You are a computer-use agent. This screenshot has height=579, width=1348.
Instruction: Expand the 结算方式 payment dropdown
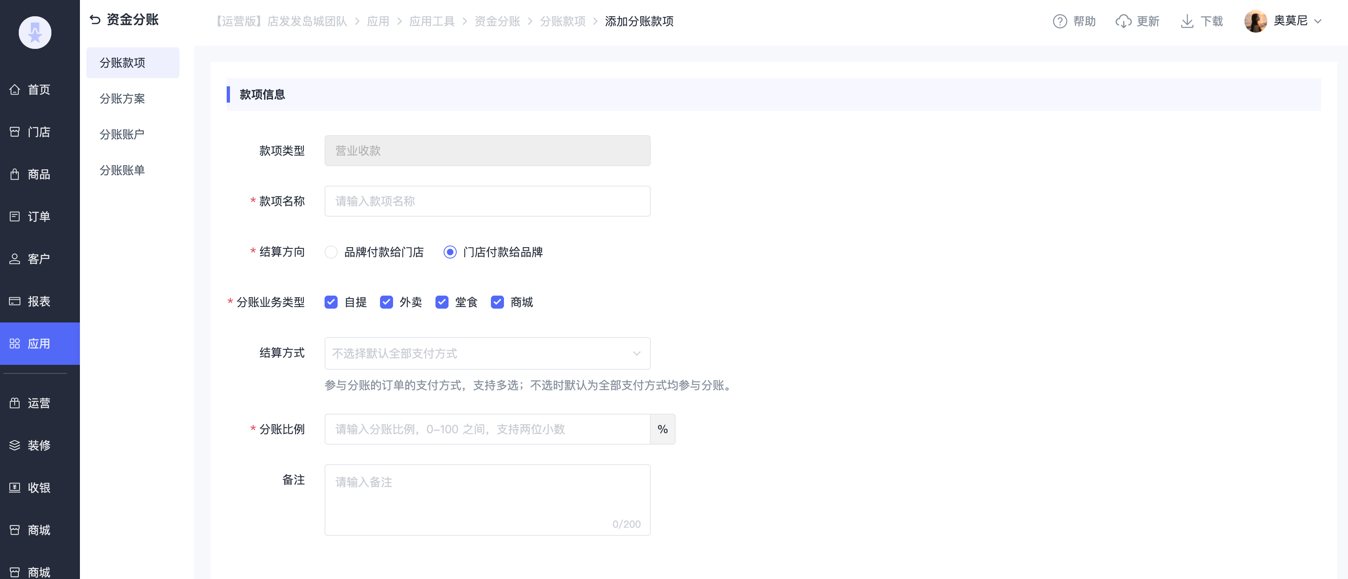coord(487,353)
